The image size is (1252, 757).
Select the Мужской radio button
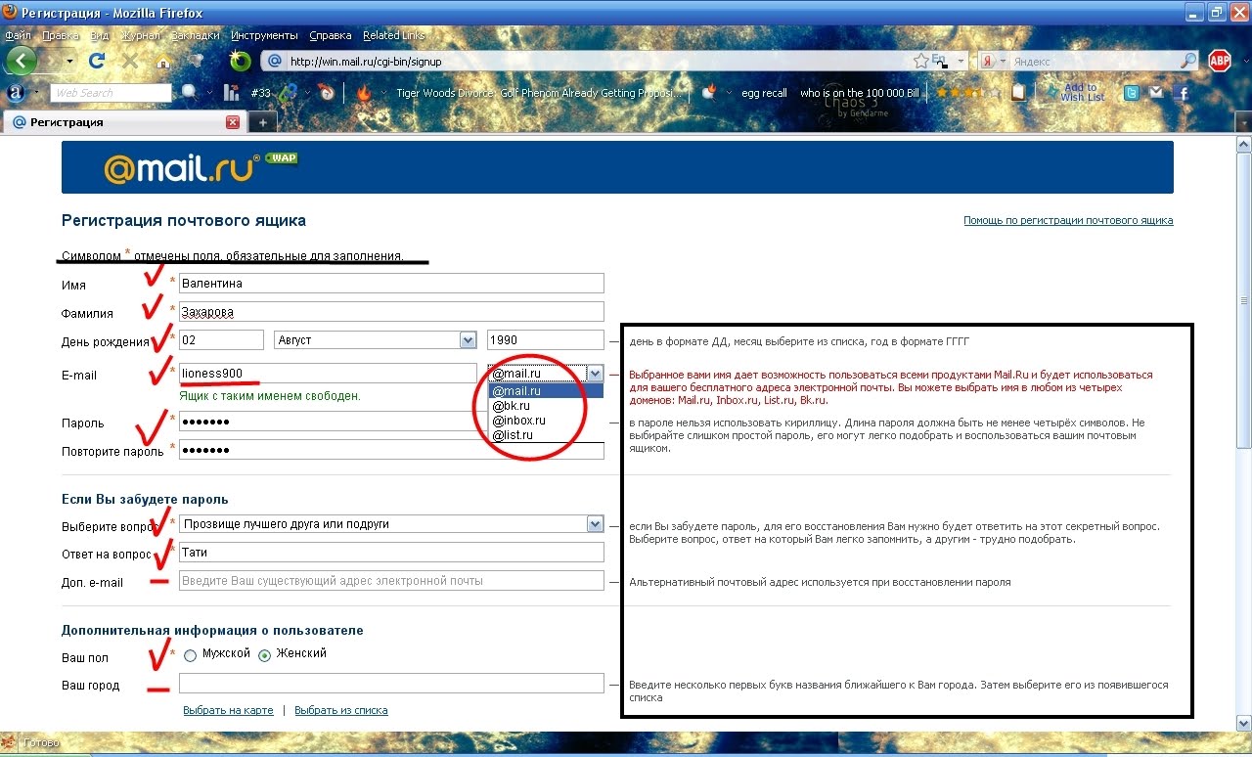[x=190, y=655]
